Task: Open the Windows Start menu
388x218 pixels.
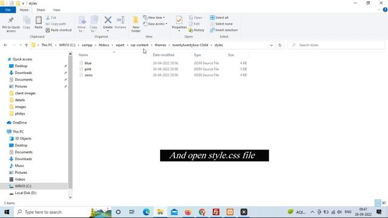Action: pos(7,212)
